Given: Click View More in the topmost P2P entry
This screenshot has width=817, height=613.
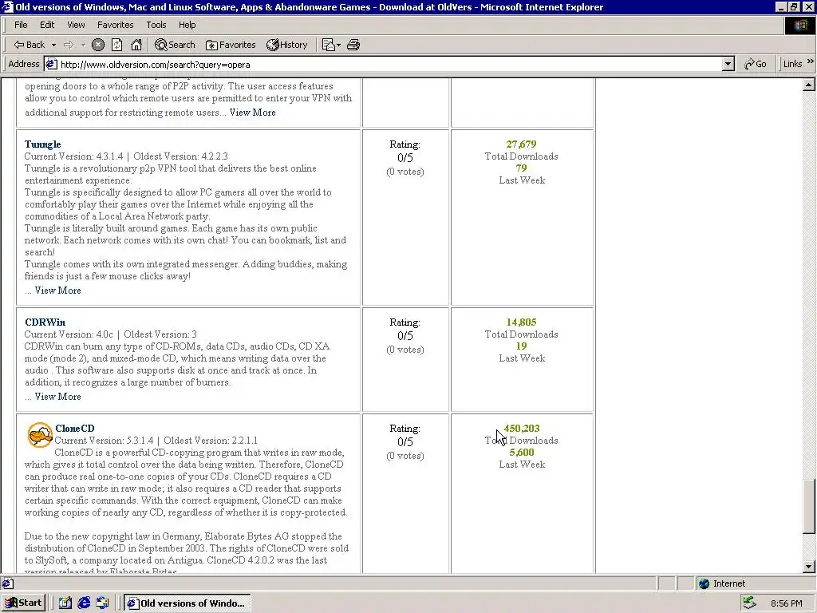Looking at the screenshot, I should 253,113.
